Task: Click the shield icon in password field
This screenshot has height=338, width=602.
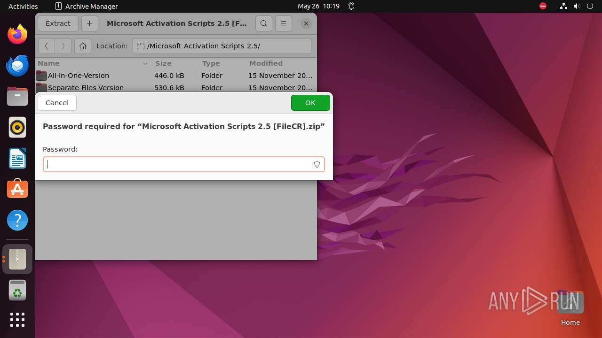Action: coord(317,164)
